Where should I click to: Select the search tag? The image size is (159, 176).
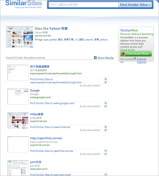pos(89,40)
